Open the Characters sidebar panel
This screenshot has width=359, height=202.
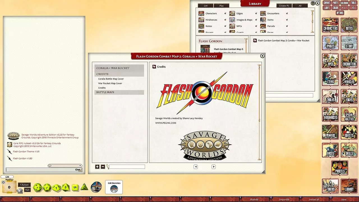point(330,26)
